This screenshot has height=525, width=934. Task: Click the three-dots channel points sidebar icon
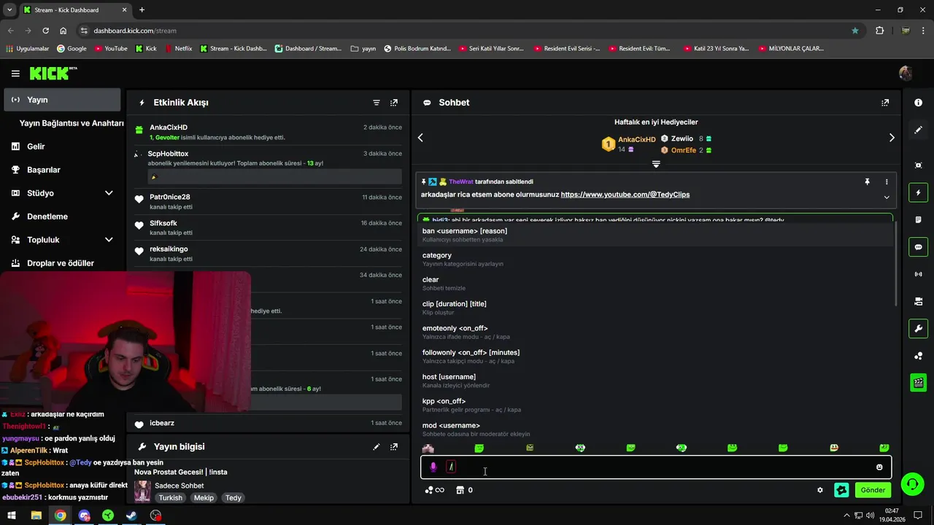pos(918,356)
